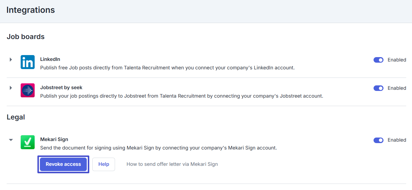
Task: Click the LinkedIn logo icon
Action: point(28,62)
